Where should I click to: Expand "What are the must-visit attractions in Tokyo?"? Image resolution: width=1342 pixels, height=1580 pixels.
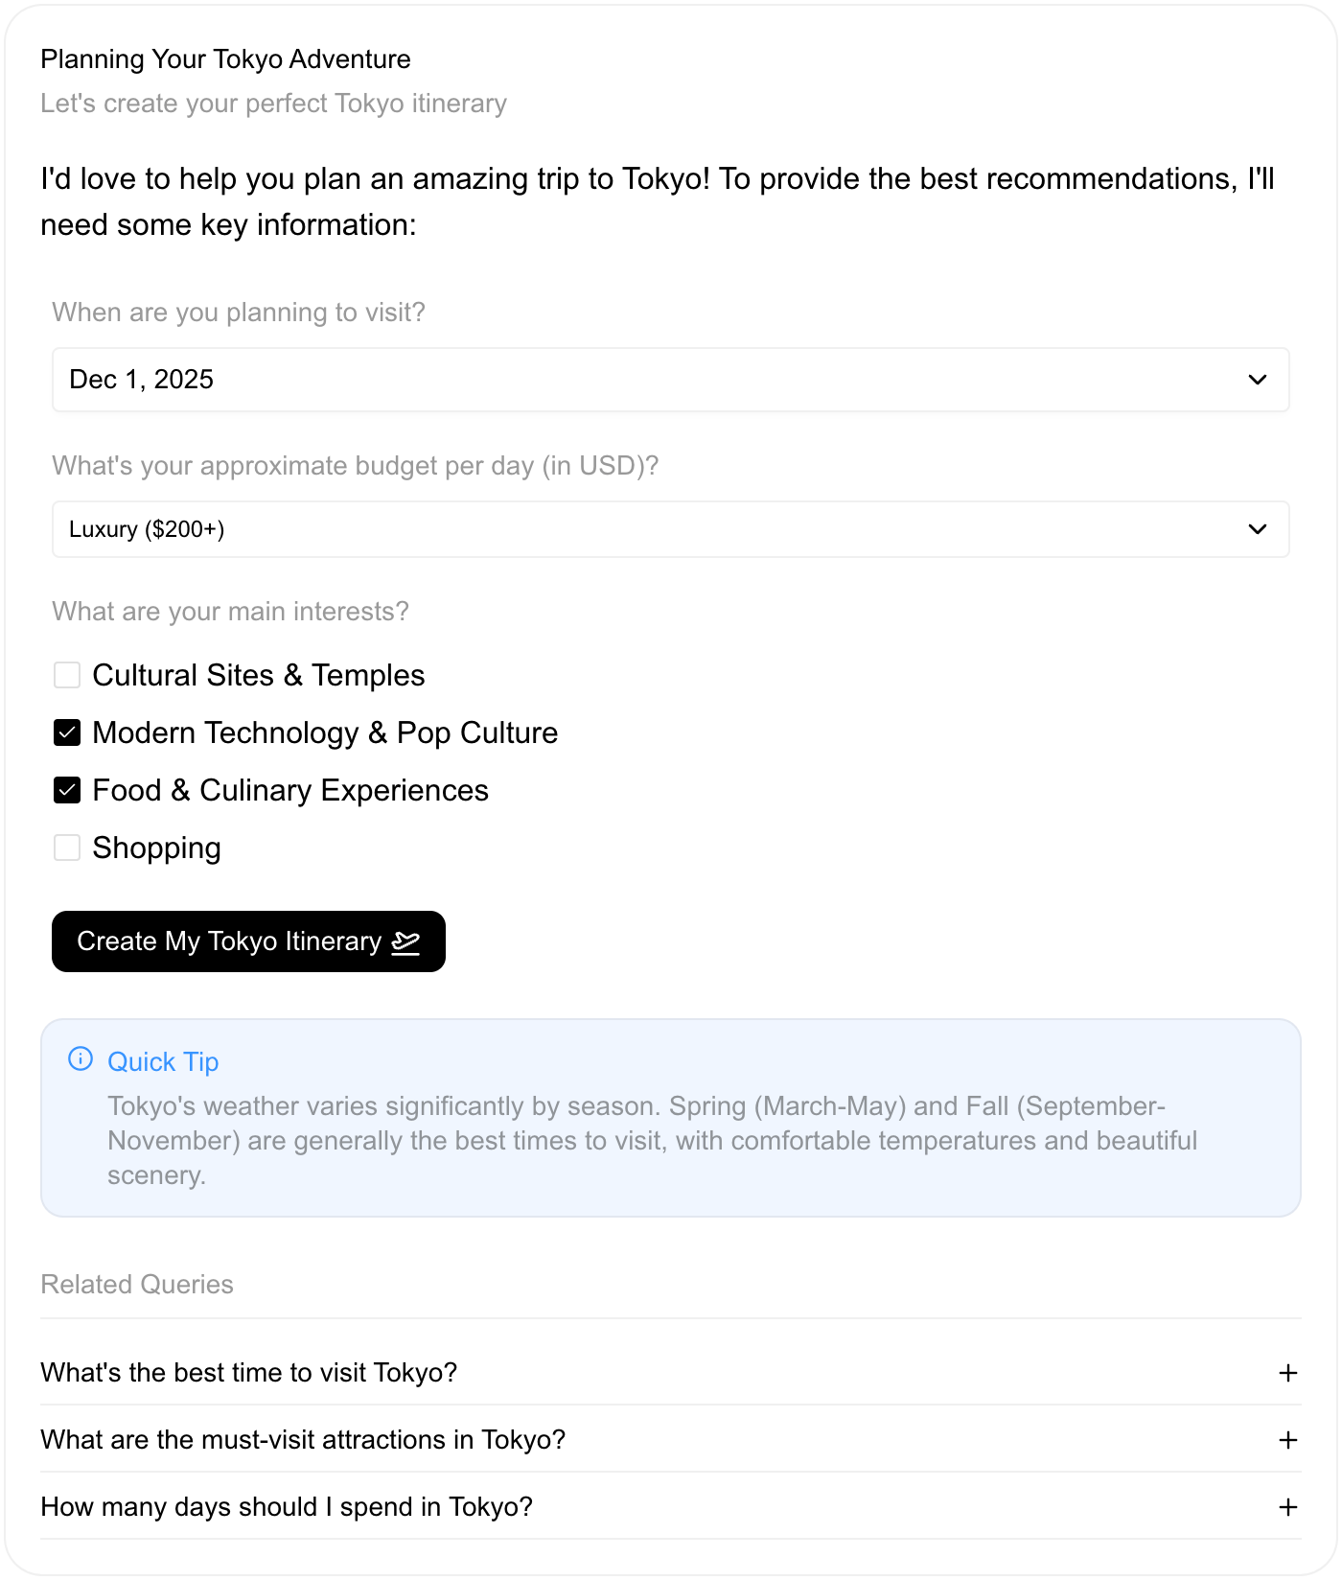670,1440
